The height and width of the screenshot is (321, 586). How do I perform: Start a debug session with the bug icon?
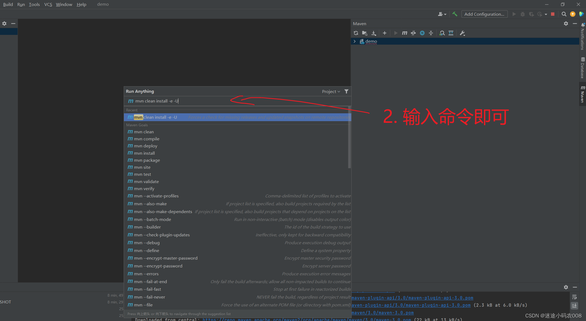(522, 14)
